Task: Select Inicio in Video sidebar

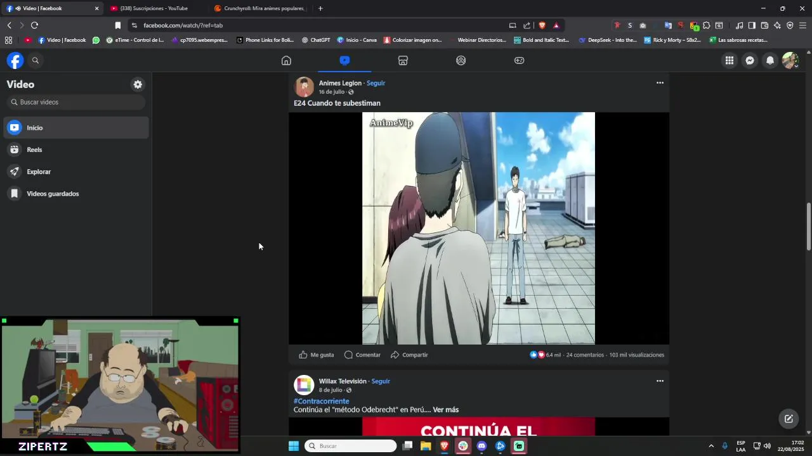Action: click(x=76, y=128)
